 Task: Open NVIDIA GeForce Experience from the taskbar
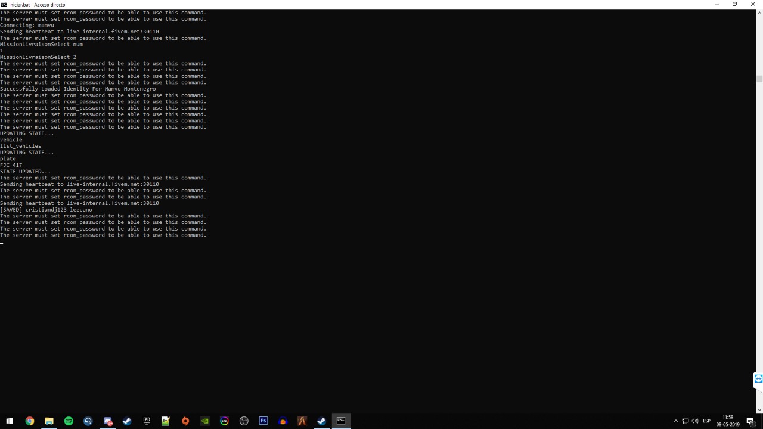point(204,421)
